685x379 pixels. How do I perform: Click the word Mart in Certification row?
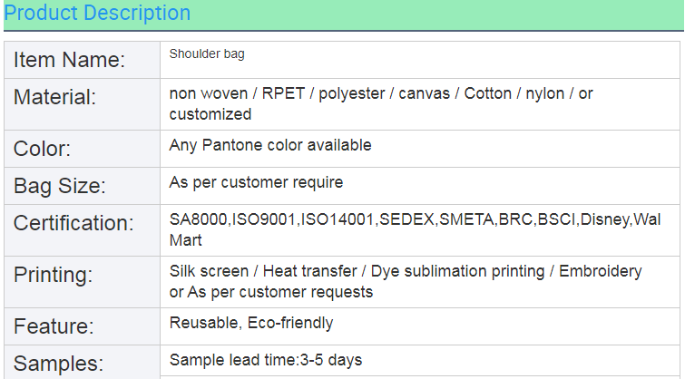(x=186, y=240)
